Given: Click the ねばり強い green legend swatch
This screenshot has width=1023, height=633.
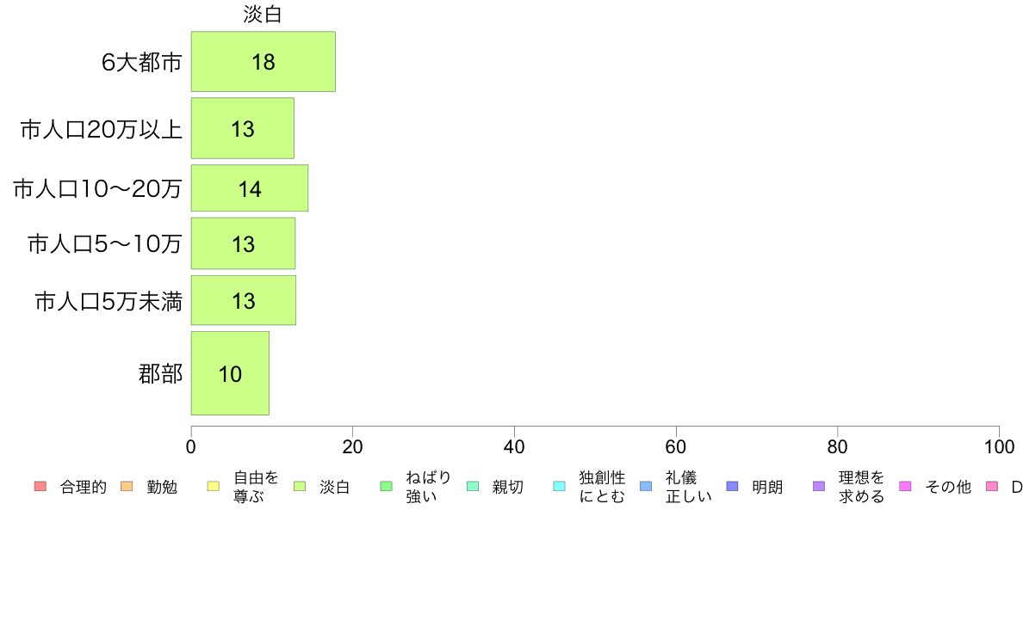Looking at the screenshot, I should (x=387, y=486).
